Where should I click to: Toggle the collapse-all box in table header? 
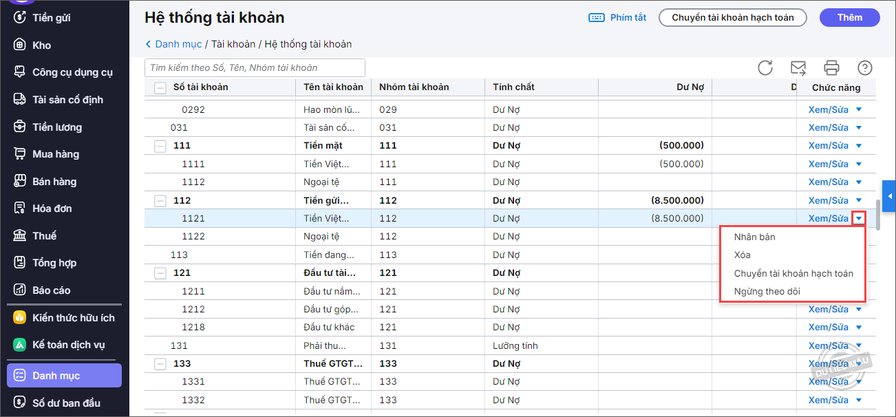click(x=160, y=87)
